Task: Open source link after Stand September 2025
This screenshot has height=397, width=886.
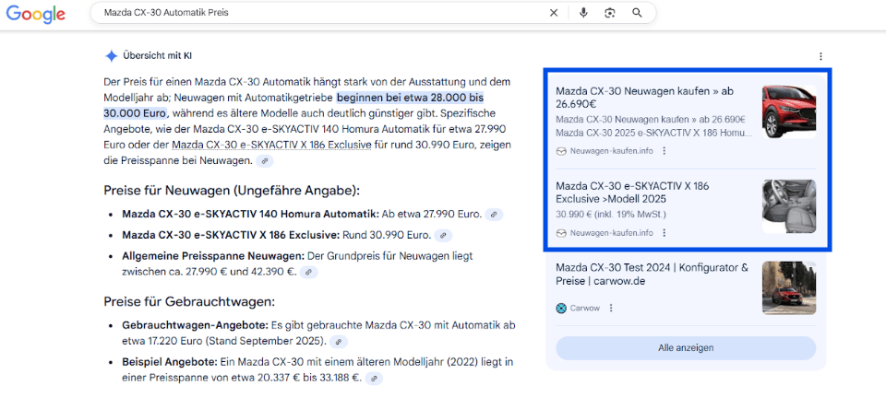Action: 338,342
